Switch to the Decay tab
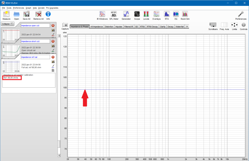Viewport: 249px width, 161px height. (x=170, y=27)
